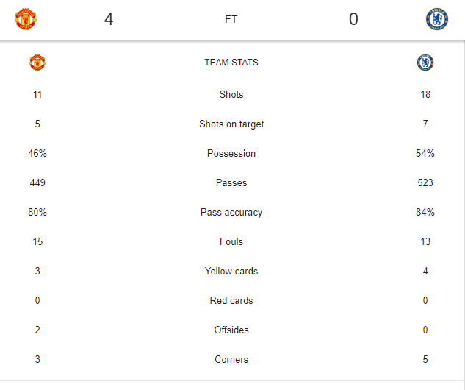Click the Passes stat label
465x390 pixels.
[x=231, y=182]
